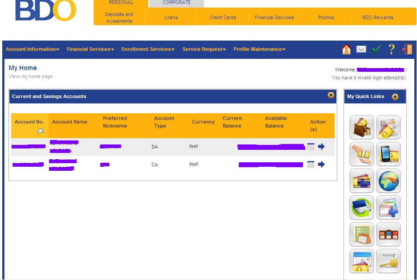Open Current and Savings Accounts gear settings
Screen dimensions: 417x280
[331, 95]
